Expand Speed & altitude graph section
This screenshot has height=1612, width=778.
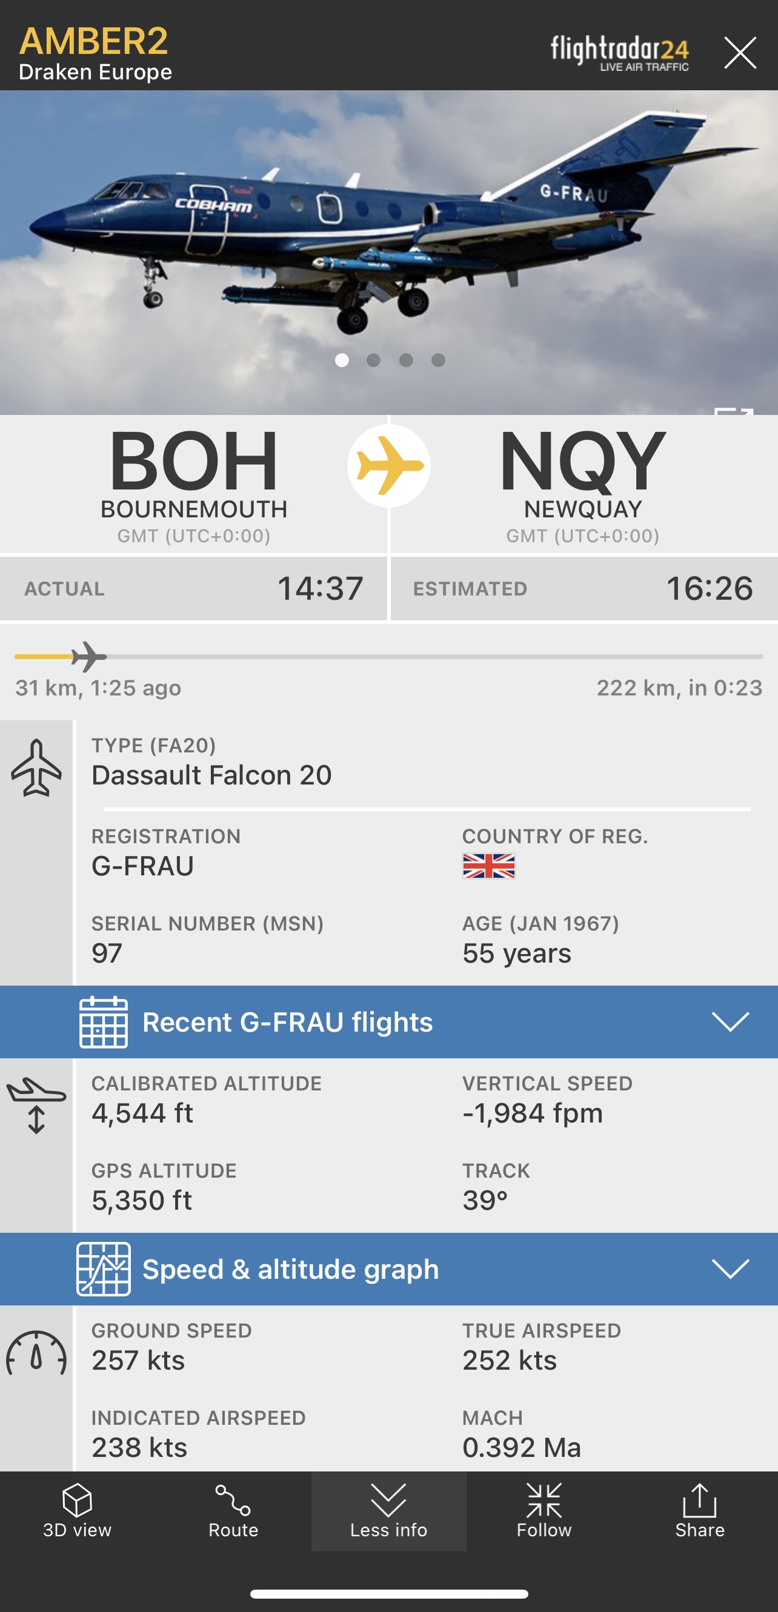pyautogui.click(x=730, y=1269)
